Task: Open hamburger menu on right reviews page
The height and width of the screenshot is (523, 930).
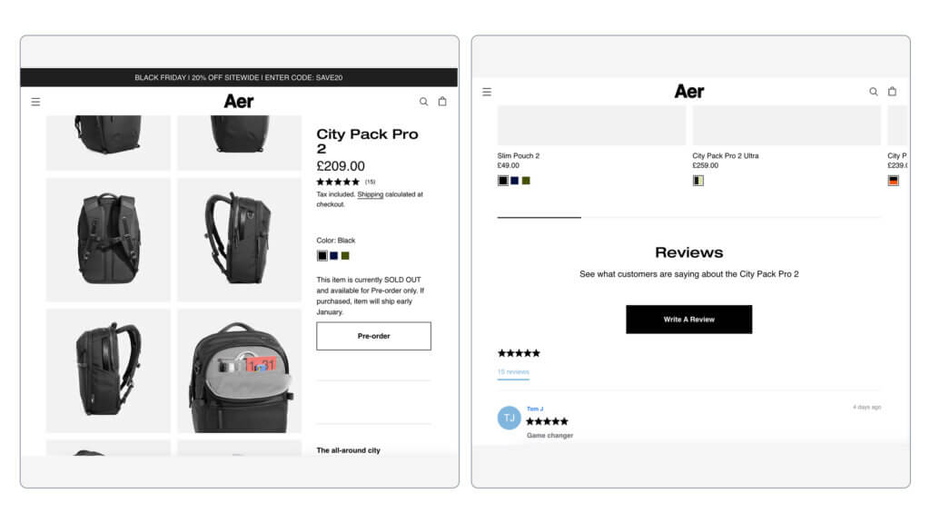Action: pyautogui.click(x=487, y=92)
